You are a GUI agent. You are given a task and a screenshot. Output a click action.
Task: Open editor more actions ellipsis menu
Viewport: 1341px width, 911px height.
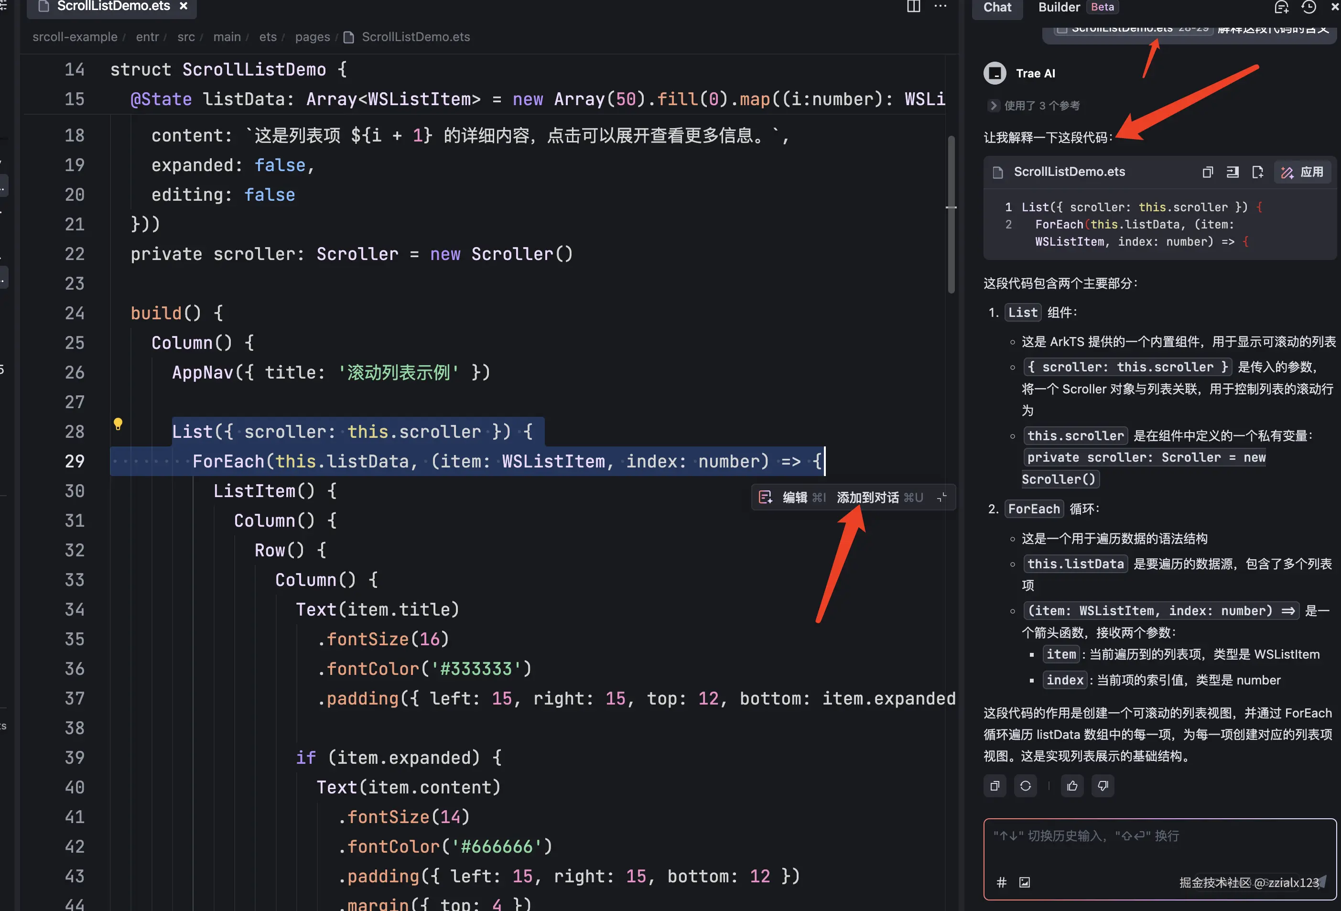(x=941, y=6)
